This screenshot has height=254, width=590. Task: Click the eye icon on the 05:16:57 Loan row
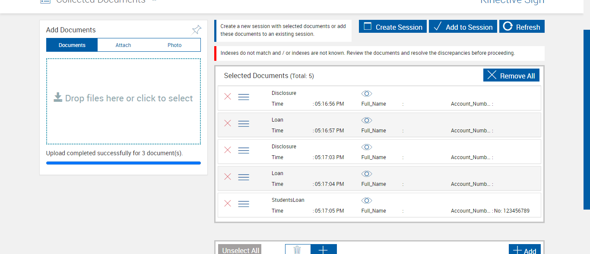(x=367, y=120)
